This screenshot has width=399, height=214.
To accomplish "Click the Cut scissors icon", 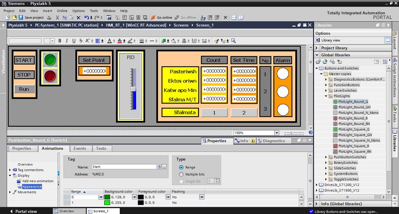I will click(57, 18).
